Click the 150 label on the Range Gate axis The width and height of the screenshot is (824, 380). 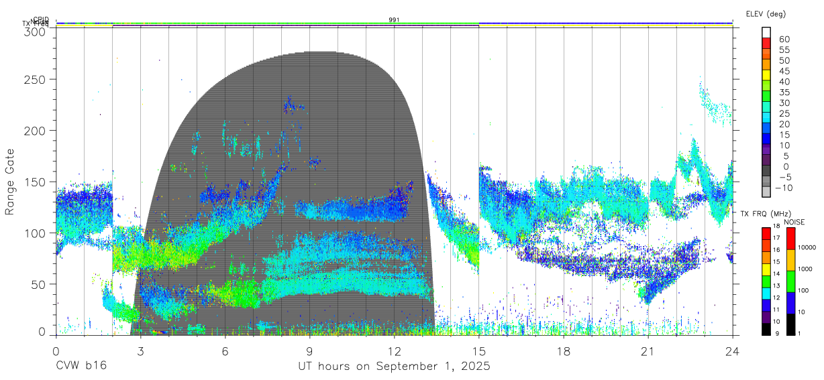click(35, 182)
